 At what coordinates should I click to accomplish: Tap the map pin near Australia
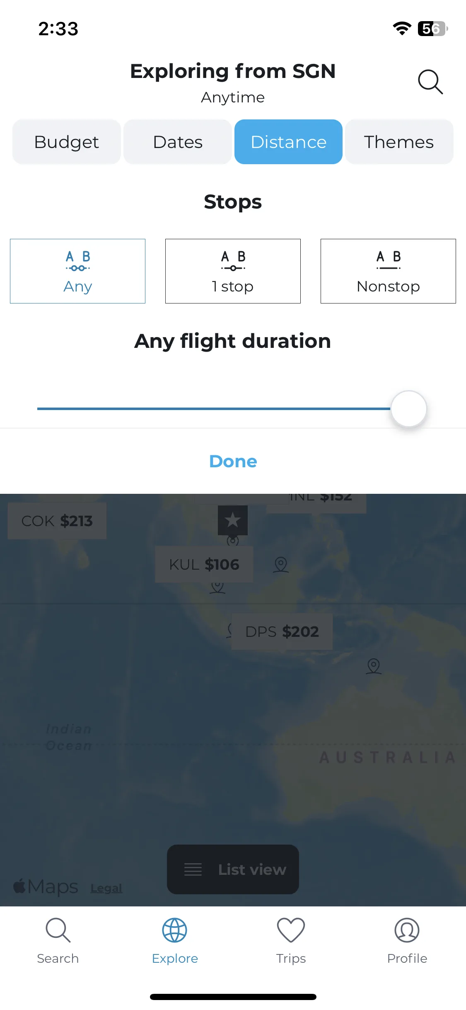(374, 666)
